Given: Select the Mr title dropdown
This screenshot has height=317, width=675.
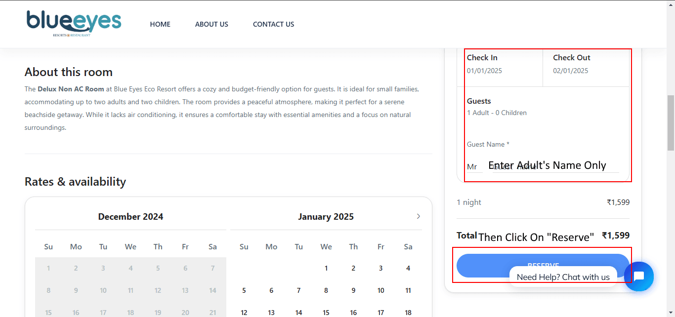Looking at the screenshot, I should (473, 167).
